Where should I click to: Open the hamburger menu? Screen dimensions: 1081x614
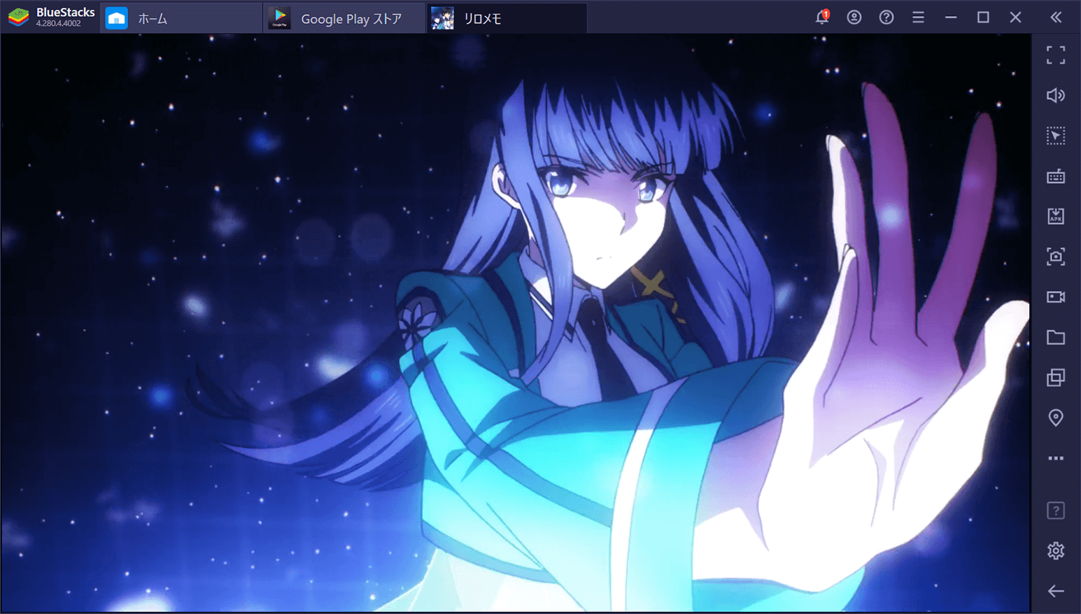[919, 17]
